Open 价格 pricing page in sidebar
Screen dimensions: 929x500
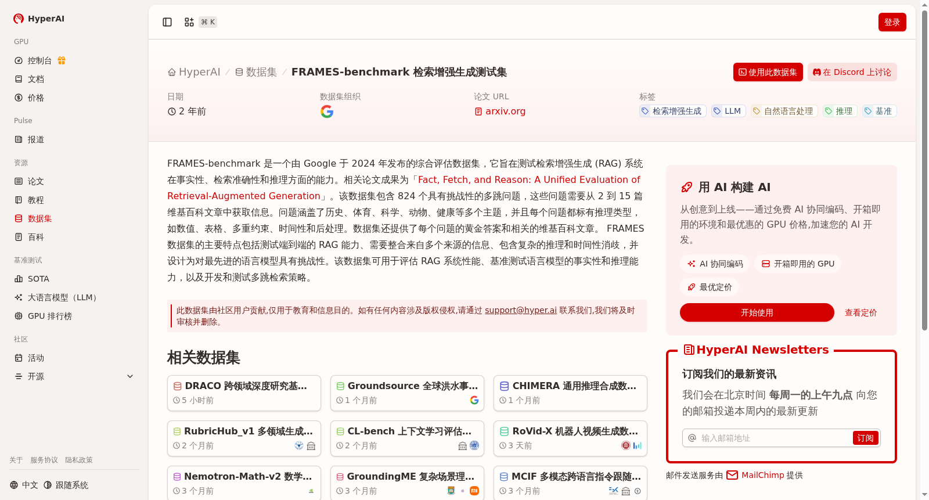[x=74, y=98]
